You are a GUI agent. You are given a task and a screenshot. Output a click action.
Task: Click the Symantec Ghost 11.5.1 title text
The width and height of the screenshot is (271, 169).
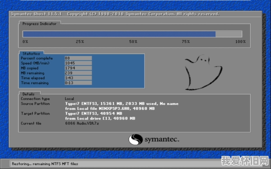pyautogui.click(x=36, y=14)
